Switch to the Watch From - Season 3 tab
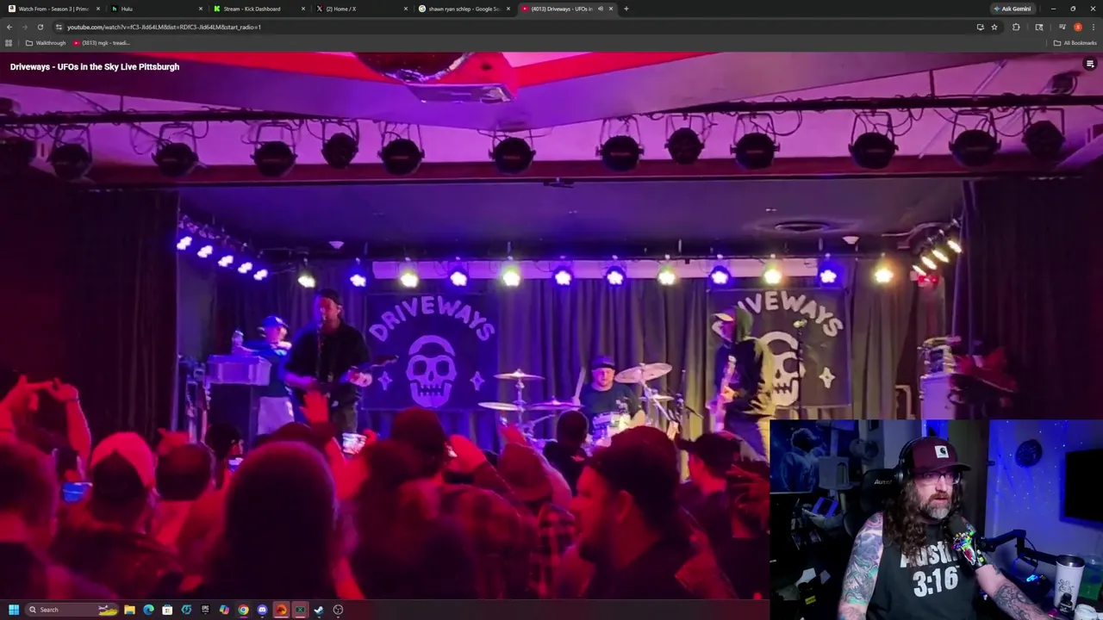The width and height of the screenshot is (1103, 620). click(x=53, y=9)
